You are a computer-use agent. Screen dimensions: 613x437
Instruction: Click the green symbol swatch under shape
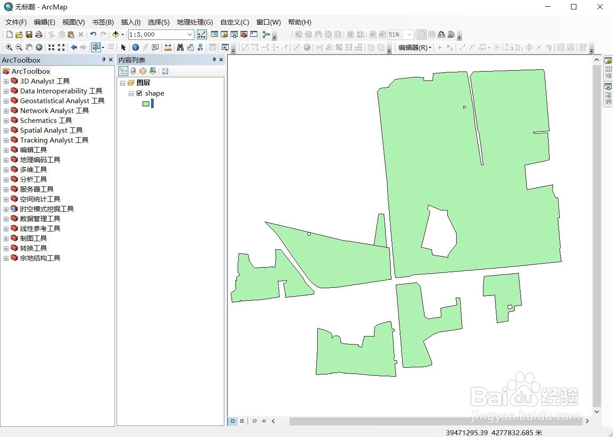tap(146, 104)
